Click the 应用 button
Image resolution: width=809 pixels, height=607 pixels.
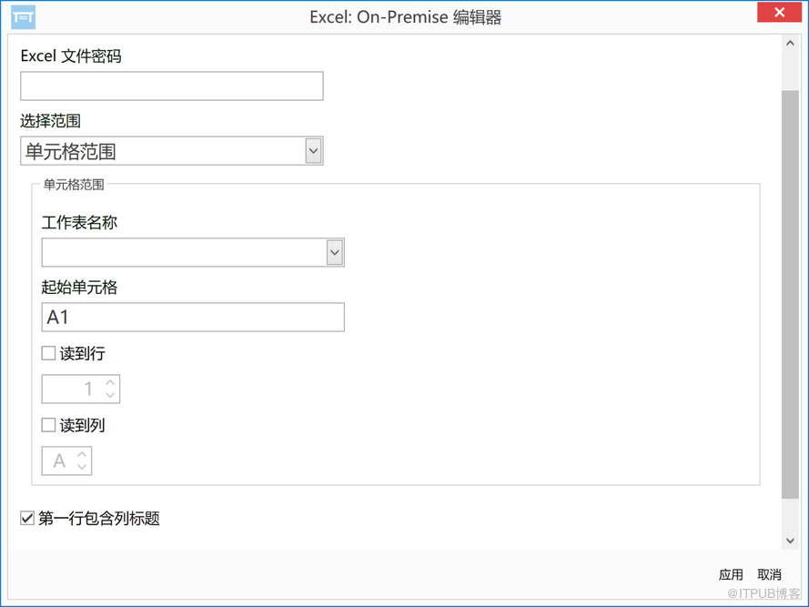731,574
